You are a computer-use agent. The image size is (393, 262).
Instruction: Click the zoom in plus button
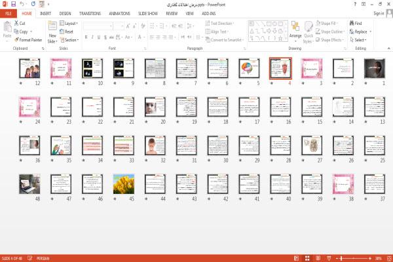click(x=370, y=258)
